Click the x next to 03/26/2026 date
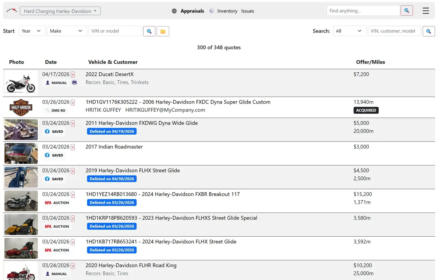Screen dimensions: 438x280 pyautogui.click(x=73, y=102)
